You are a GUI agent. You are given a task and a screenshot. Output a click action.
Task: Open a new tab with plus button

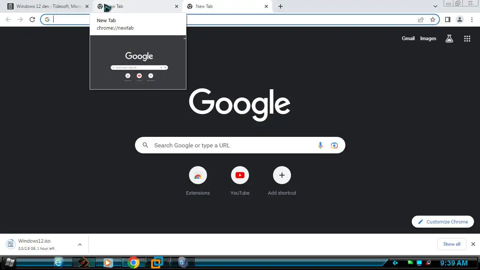pyautogui.click(x=280, y=6)
